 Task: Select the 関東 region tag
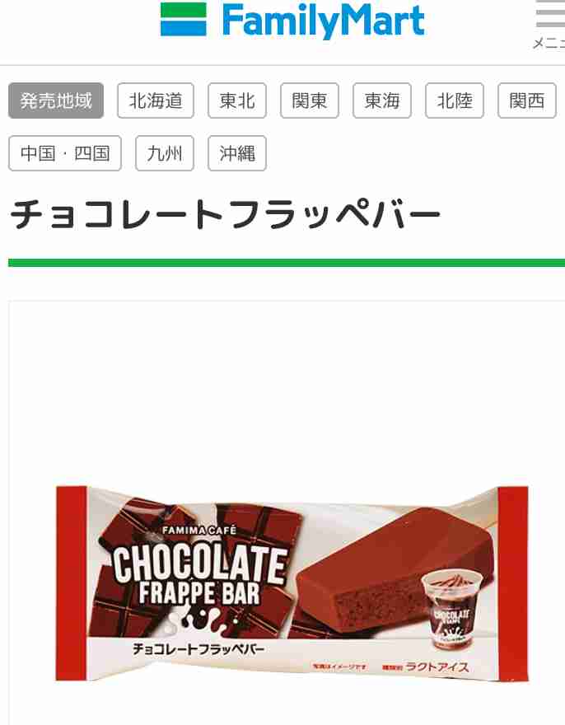(x=310, y=101)
